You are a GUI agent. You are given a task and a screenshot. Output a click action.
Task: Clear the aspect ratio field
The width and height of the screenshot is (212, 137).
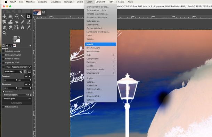(21, 72)
